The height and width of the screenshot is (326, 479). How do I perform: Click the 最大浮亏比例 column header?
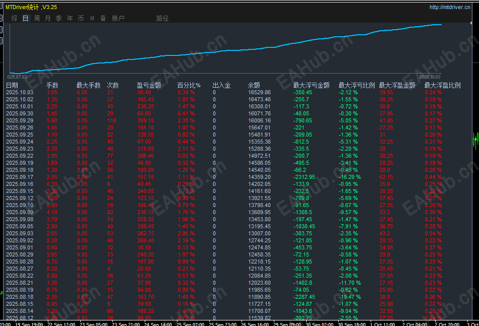pos(356,85)
